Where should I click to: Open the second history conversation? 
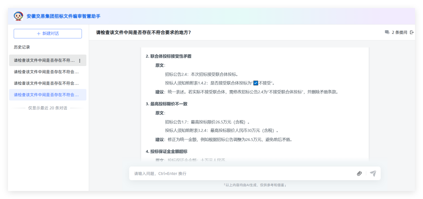coord(46,72)
